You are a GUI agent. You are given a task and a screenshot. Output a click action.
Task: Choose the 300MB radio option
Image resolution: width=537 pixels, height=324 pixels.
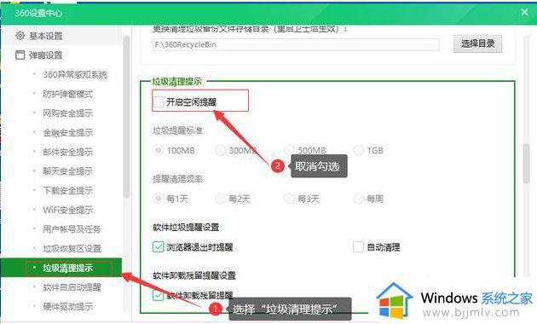point(220,150)
